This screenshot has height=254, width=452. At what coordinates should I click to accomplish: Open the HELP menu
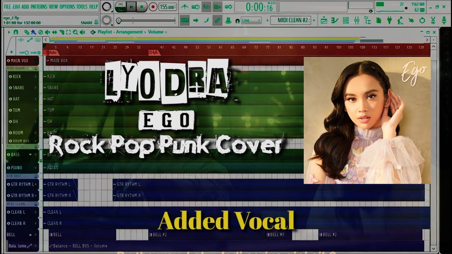[x=94, y=7]
